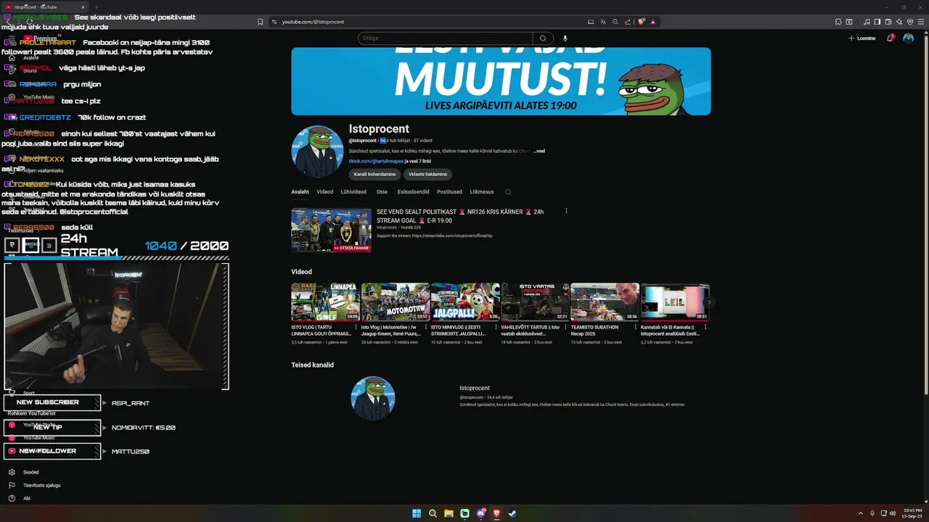The width and height of the screenshot is (929, 522).
Task: Click the music note media control icon
Action: point(867,22)
